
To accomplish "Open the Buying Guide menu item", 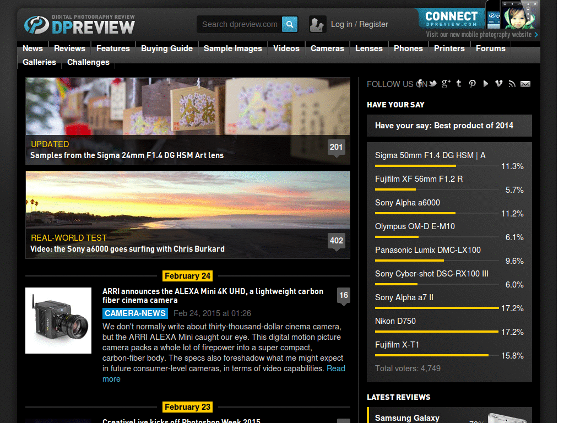I will 167,48.
